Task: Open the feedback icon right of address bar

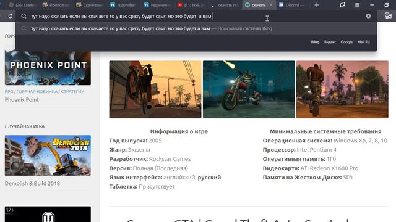Action: (x=388, y=16)
